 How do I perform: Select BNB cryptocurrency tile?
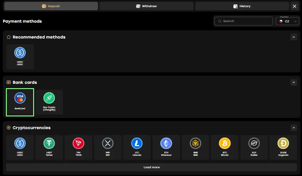coord(195,147)
